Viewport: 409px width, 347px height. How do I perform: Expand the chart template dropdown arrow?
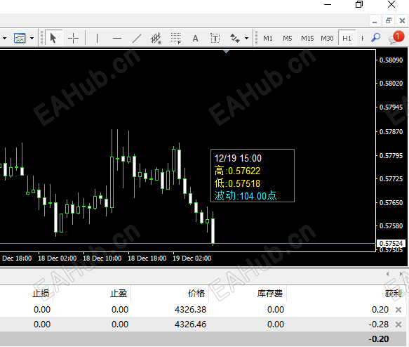32,39
